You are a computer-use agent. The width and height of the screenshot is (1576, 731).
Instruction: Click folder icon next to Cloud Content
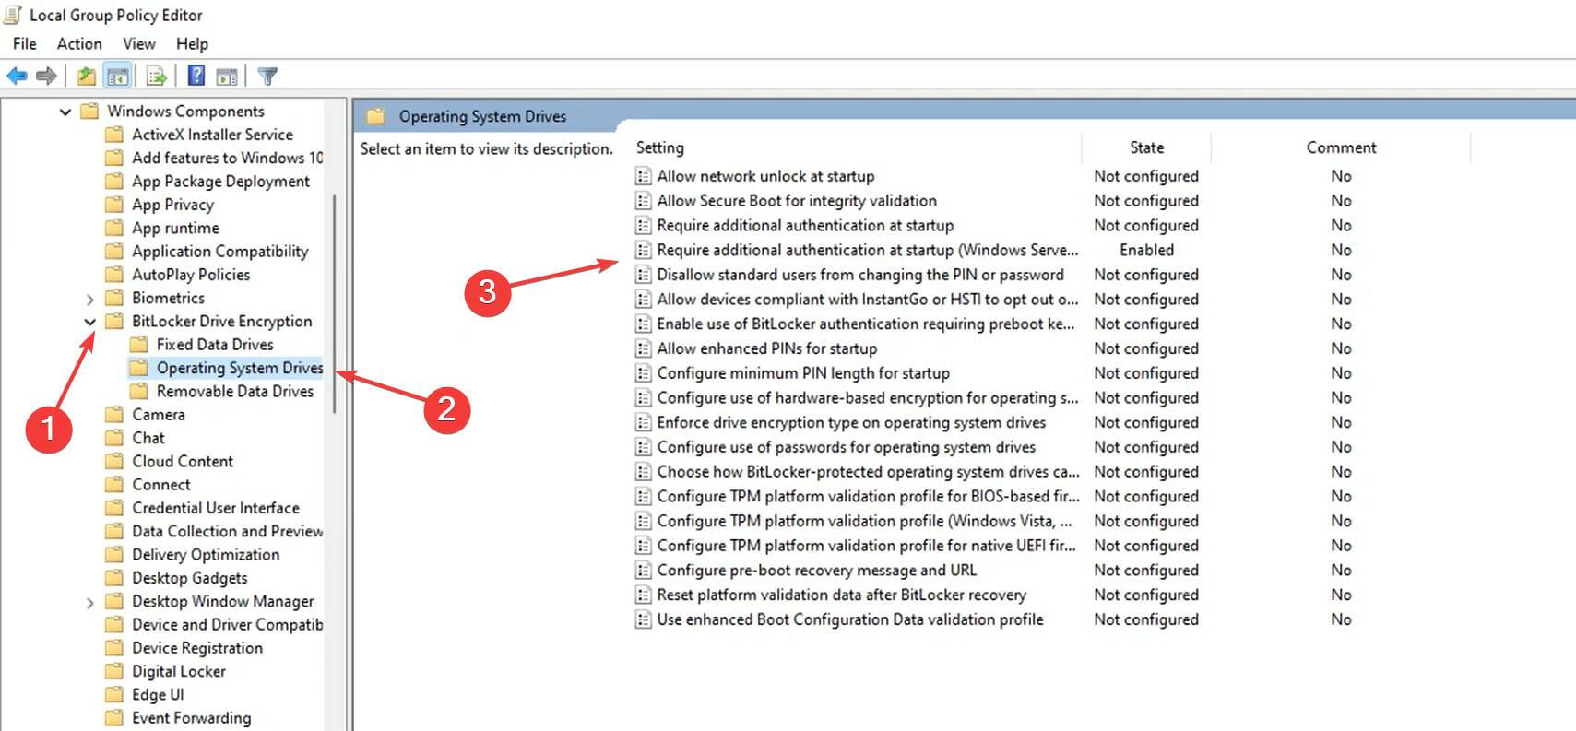pyautogui.click(x=114, y=461)
